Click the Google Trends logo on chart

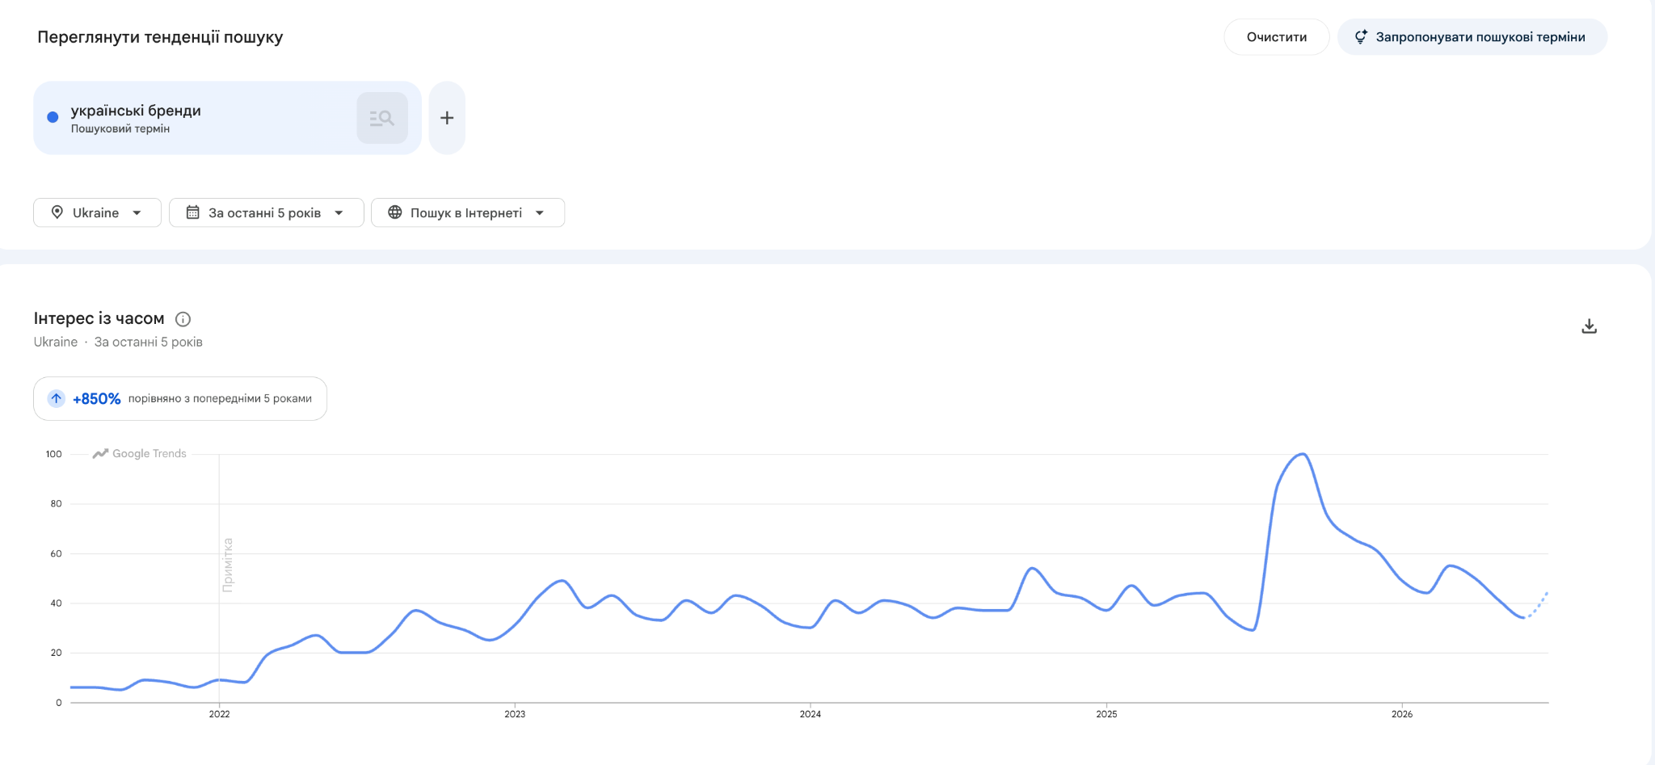click(139, 453)
